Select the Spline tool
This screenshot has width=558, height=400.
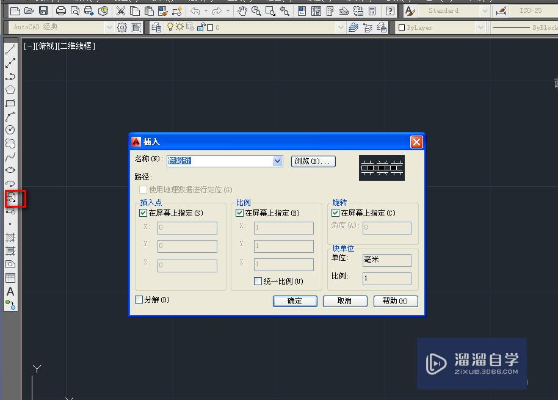point(10,157)
